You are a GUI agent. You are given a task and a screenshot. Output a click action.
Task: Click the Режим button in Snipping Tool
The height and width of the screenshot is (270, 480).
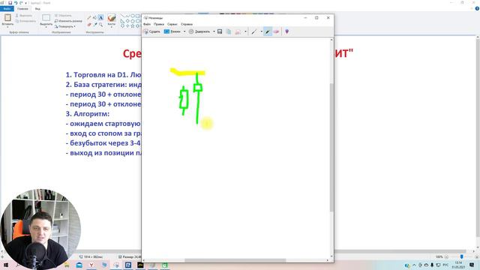coord(172,31)
